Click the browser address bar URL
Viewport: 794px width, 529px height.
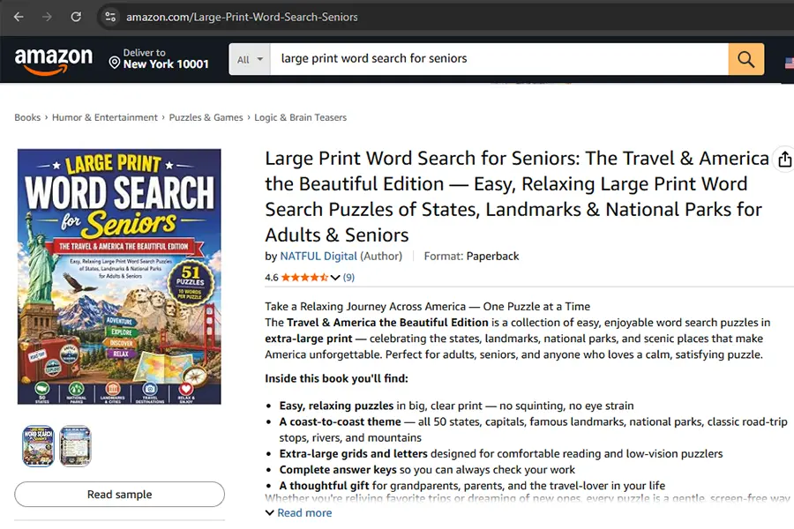point(242,17)
